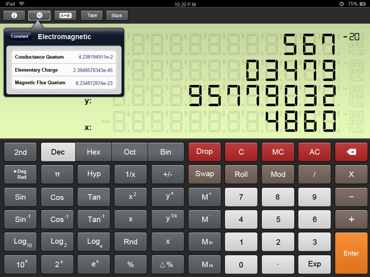370x277 pixels.
Task: Switch to Hex number mode
Action: (x=93, y=152)
